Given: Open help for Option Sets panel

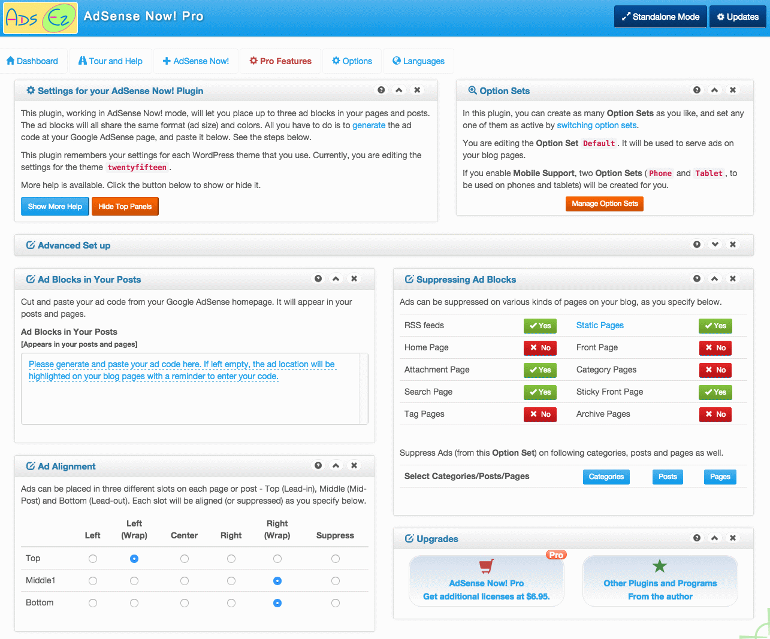Looking at the screenshot, I should pos(697,90).
